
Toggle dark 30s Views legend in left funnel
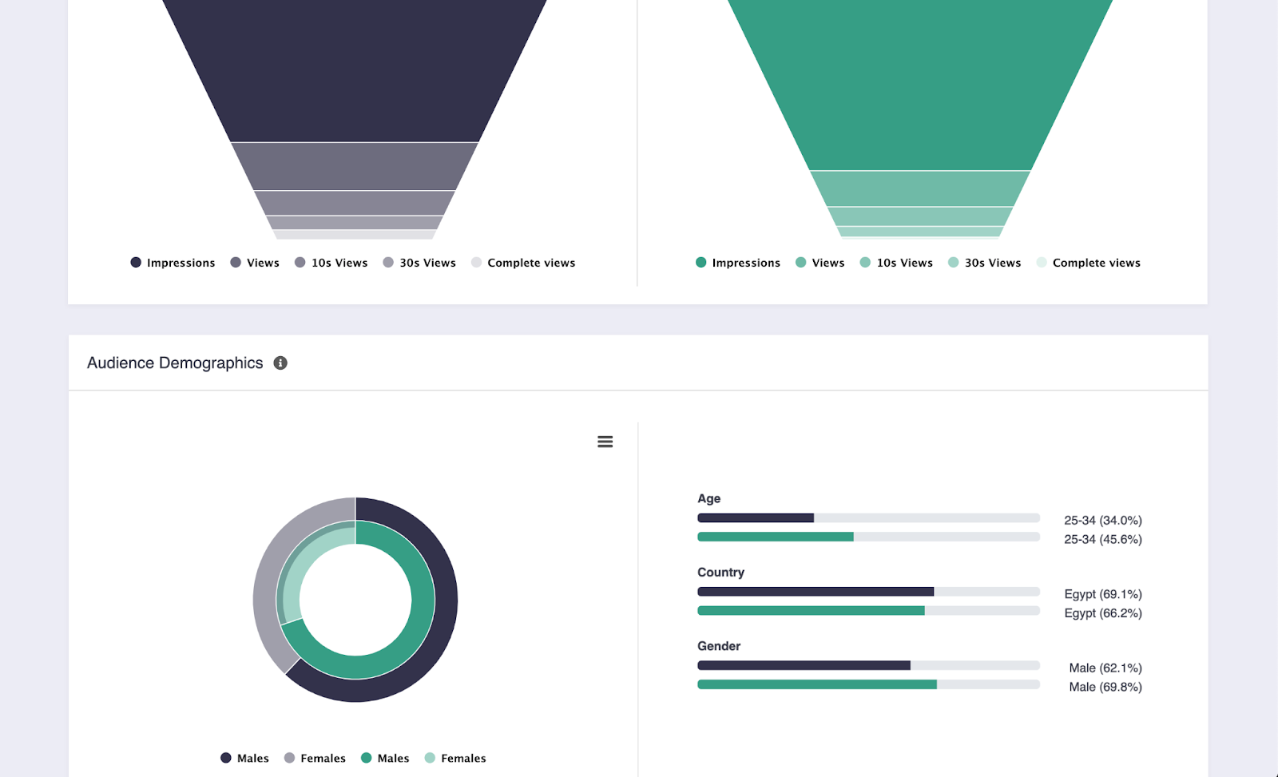419,263
